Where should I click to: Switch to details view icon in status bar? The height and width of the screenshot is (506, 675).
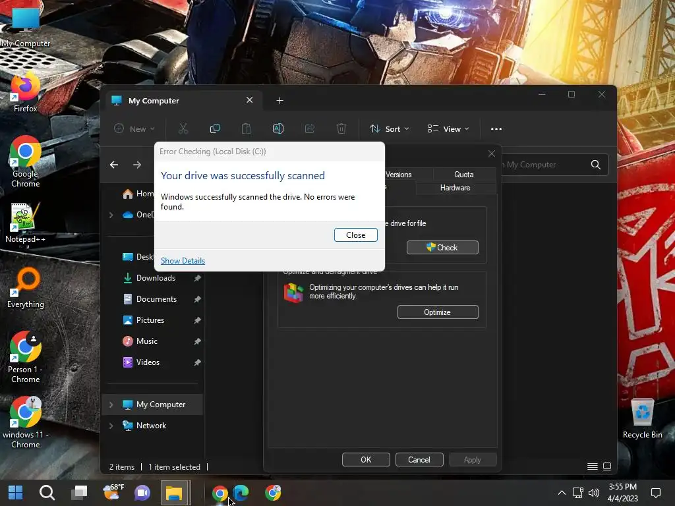593,466
